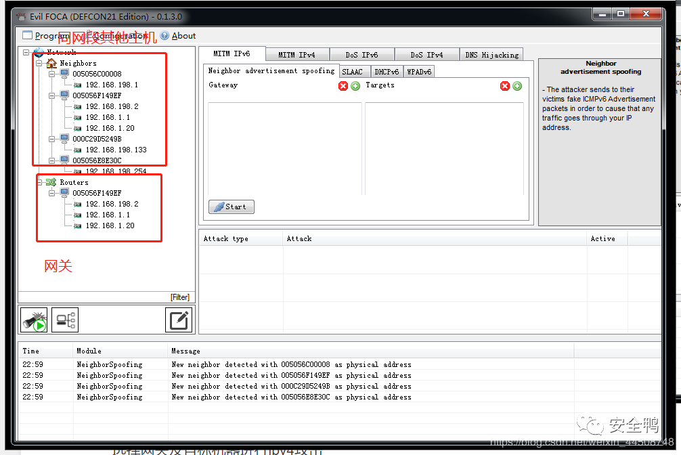Click the About help icon

coord(164,36)
